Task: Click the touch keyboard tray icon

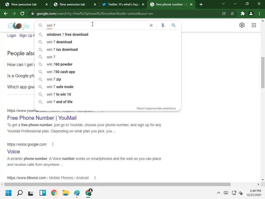Action: tap(226, 193)
